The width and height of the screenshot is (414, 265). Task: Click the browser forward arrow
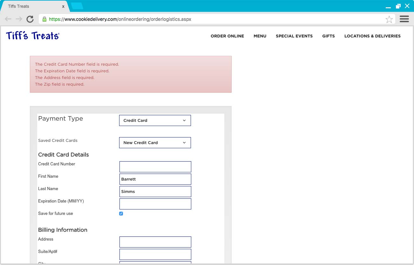pos(19,19)
